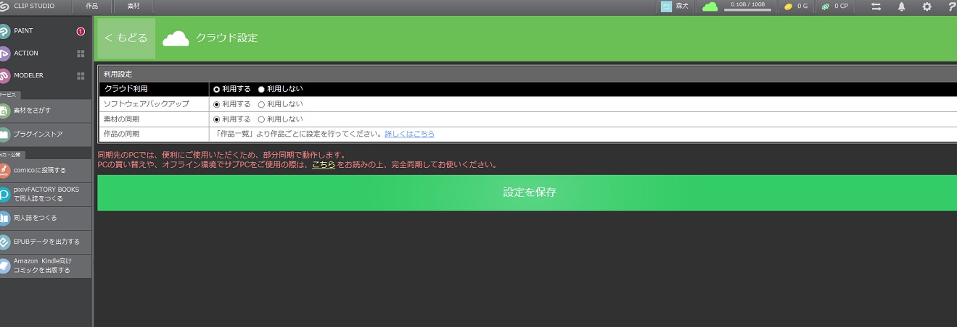
Task: Open comicoに投稿する in sidebar
Action: click(46, 170)
